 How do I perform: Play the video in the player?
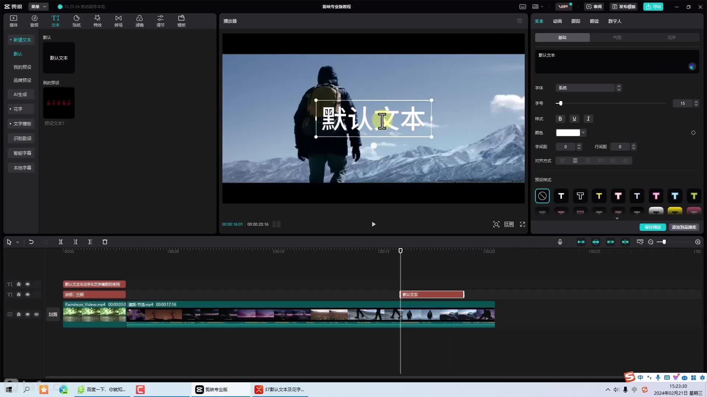pyautogui.click(x=373, y=224)
